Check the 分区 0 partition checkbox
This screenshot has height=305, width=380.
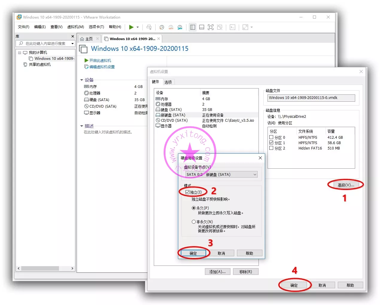point(271,137)
